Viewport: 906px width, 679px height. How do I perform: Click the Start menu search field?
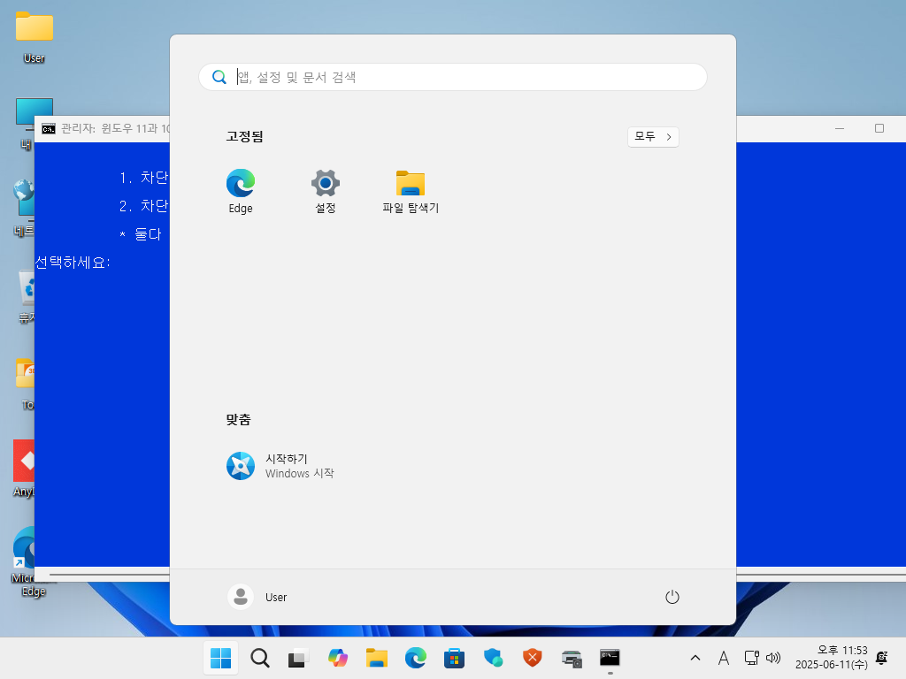(x=453, y=78)
